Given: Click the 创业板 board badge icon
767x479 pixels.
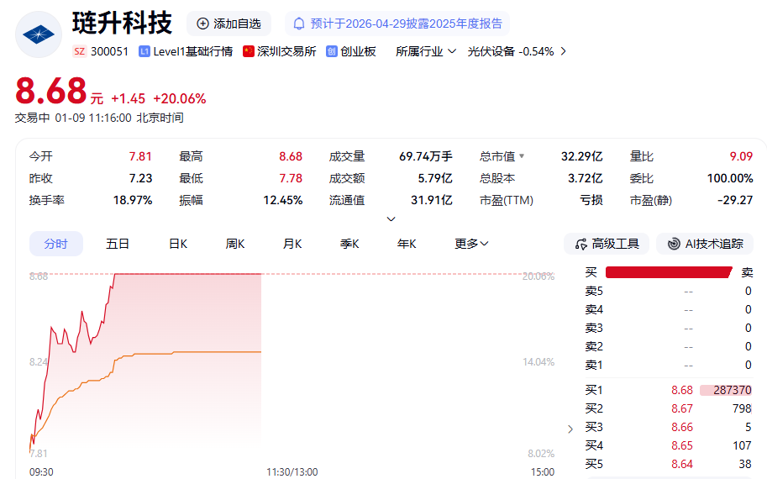Looking at the screenshot, I should [332, 51].
